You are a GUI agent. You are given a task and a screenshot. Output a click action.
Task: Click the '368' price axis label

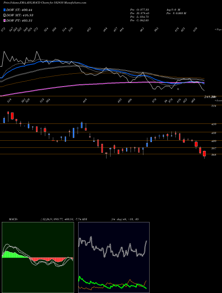[x=214, y=155]
